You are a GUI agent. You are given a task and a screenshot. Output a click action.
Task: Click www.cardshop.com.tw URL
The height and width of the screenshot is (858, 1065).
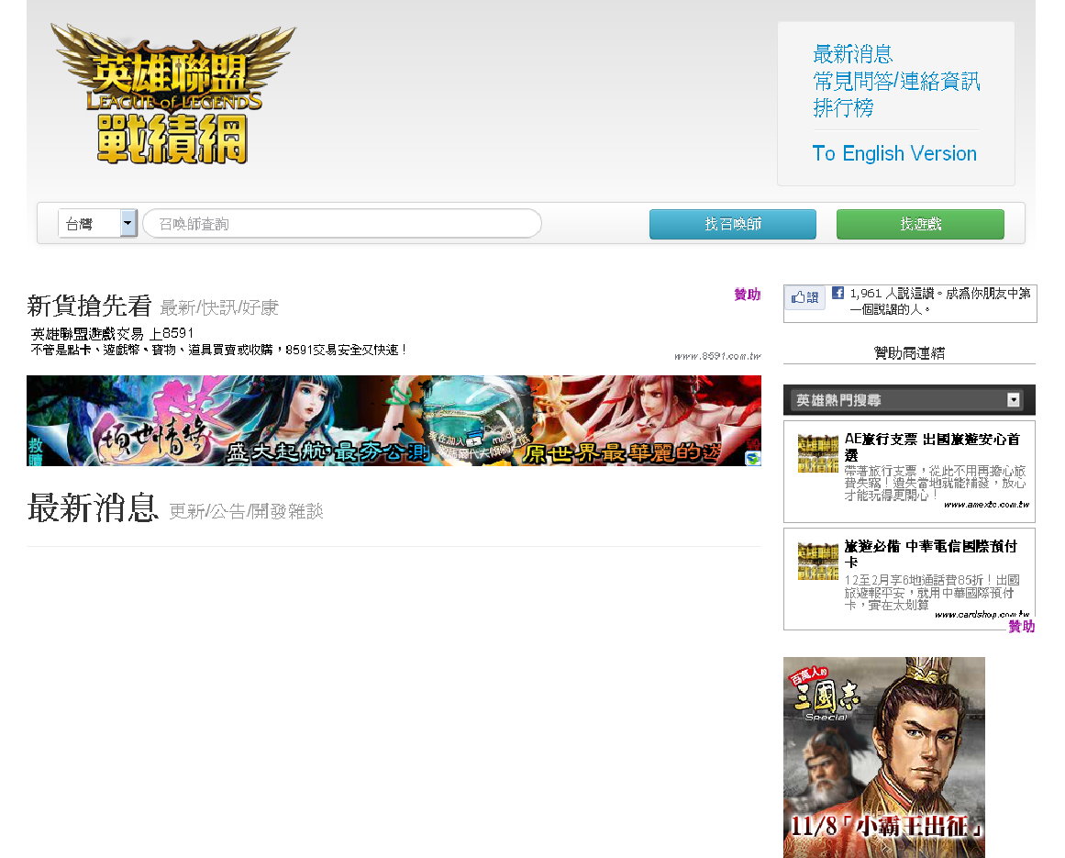982,614
